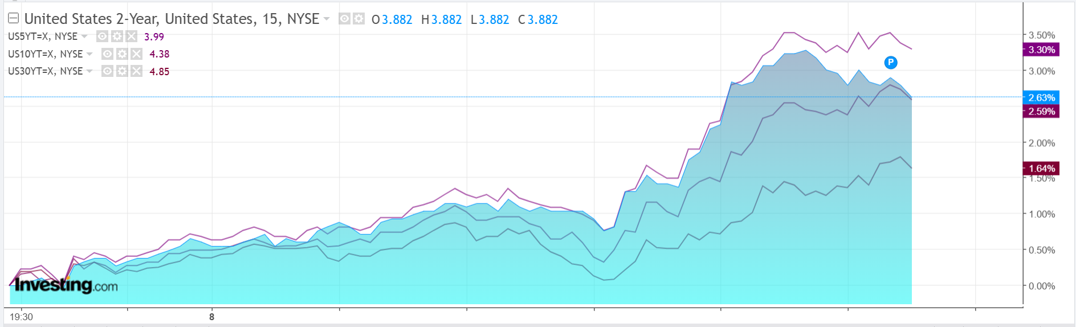The height and width of the screenshot is (327, 1076).
Task: Open US10YT=X format settings gear
Action: click(x=122, y=54)
